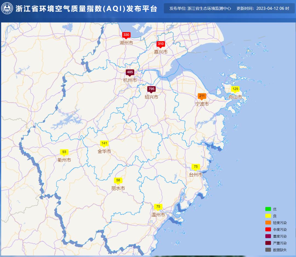Click the update time text in header
This screenshot has height=257, width=296.
(x=263, y=9)
